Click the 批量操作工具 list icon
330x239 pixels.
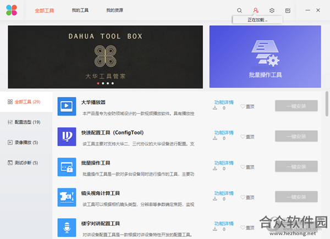pos(67,167)
